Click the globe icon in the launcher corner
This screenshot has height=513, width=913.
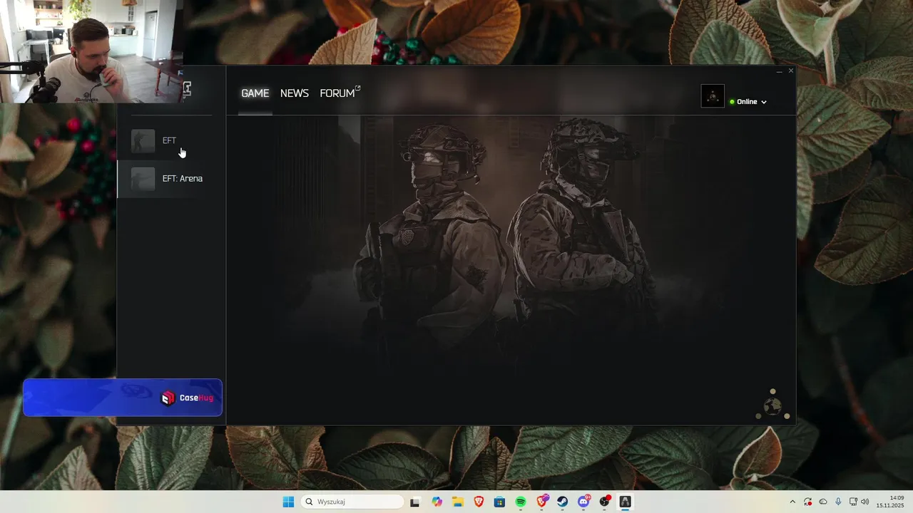click(772, 405)
